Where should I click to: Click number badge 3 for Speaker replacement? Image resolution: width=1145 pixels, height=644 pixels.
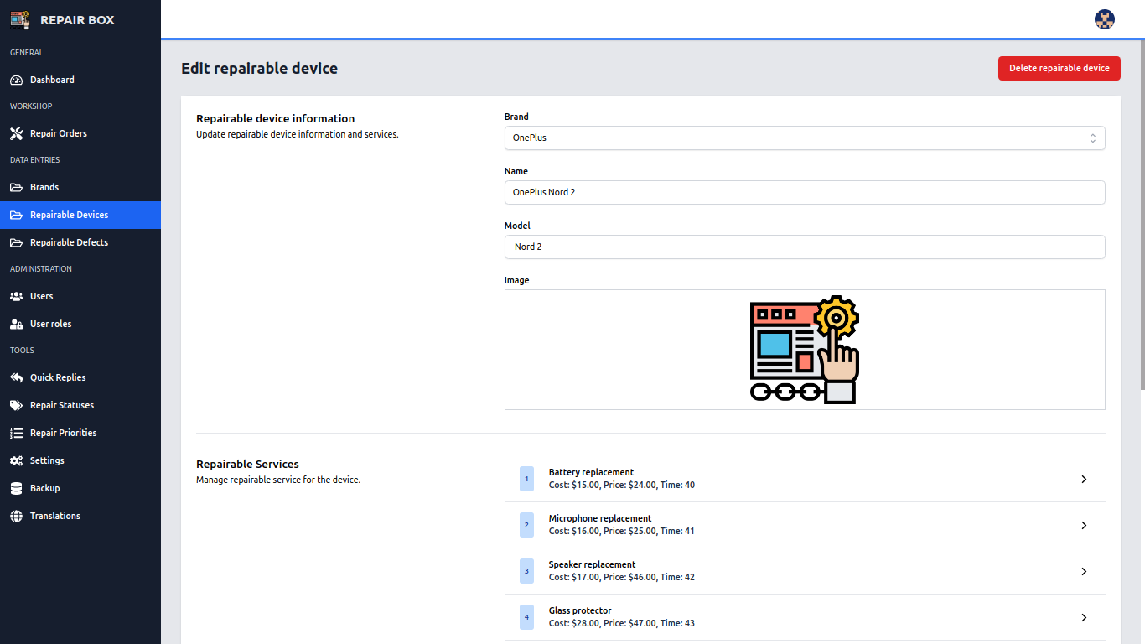coord(526,572)
